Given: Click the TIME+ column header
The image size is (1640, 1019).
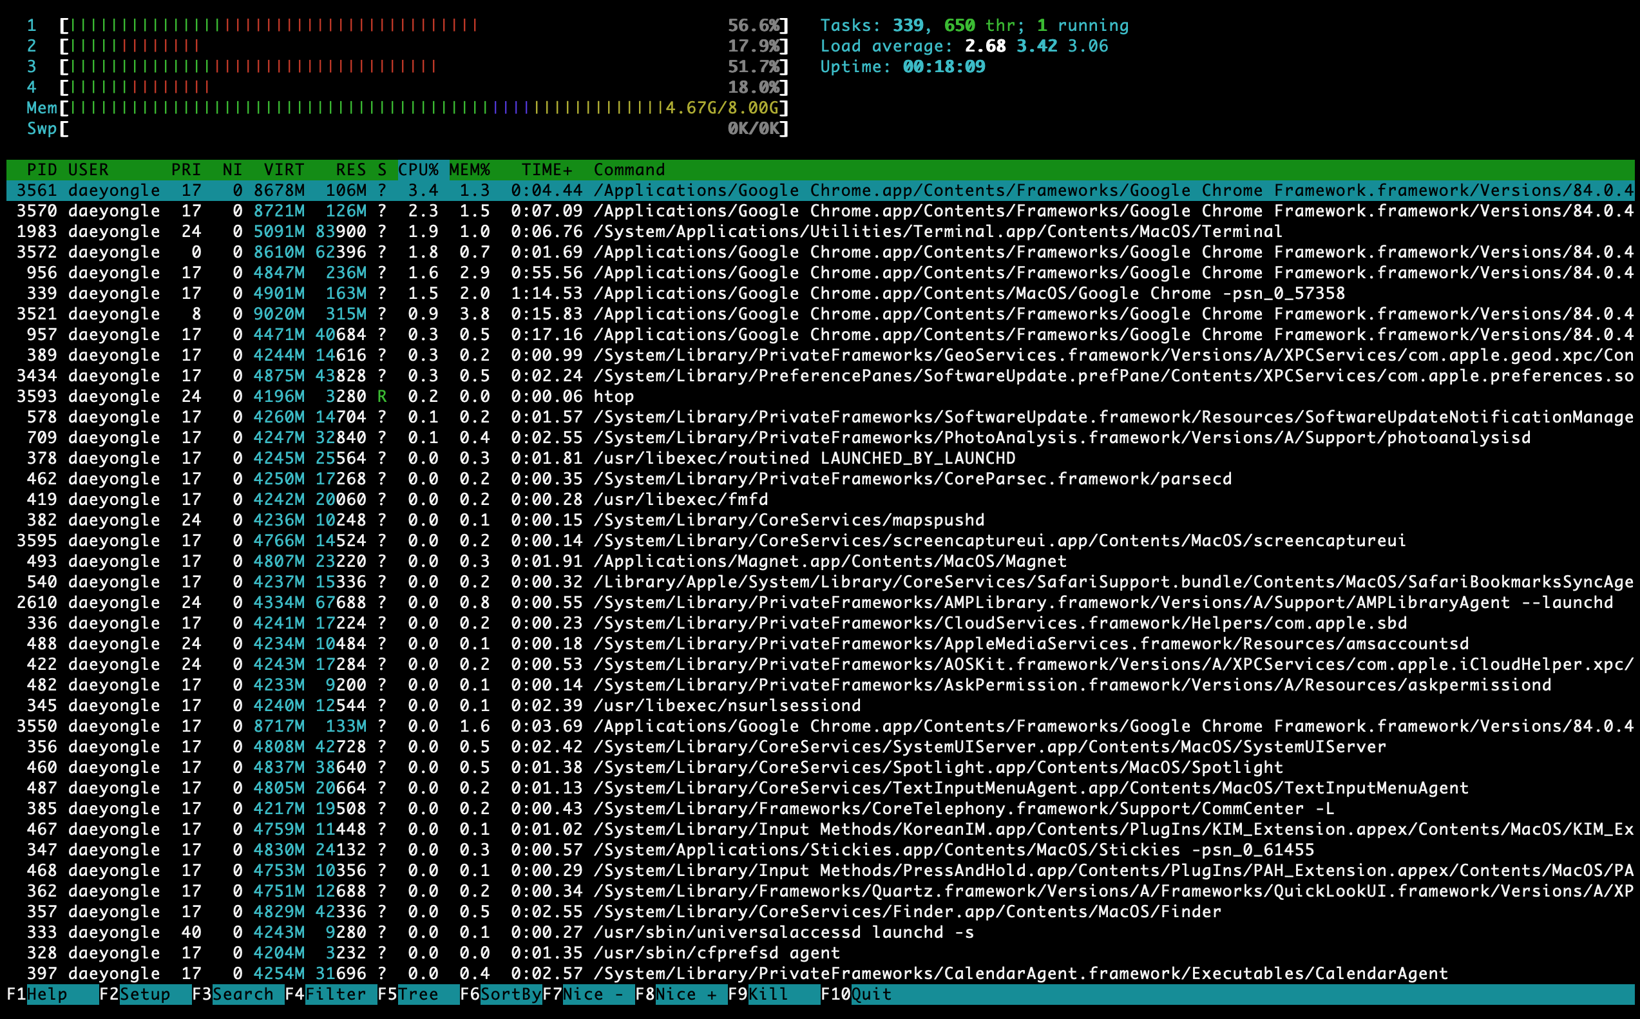Looking at the screenshot, I should (x=546, y=170).
